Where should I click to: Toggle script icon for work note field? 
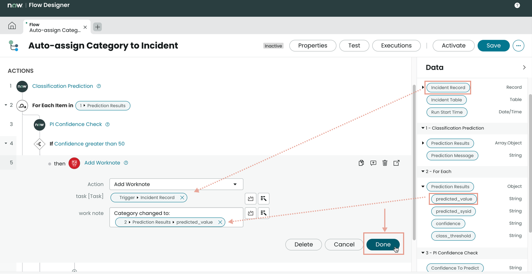tap(251, 213)
